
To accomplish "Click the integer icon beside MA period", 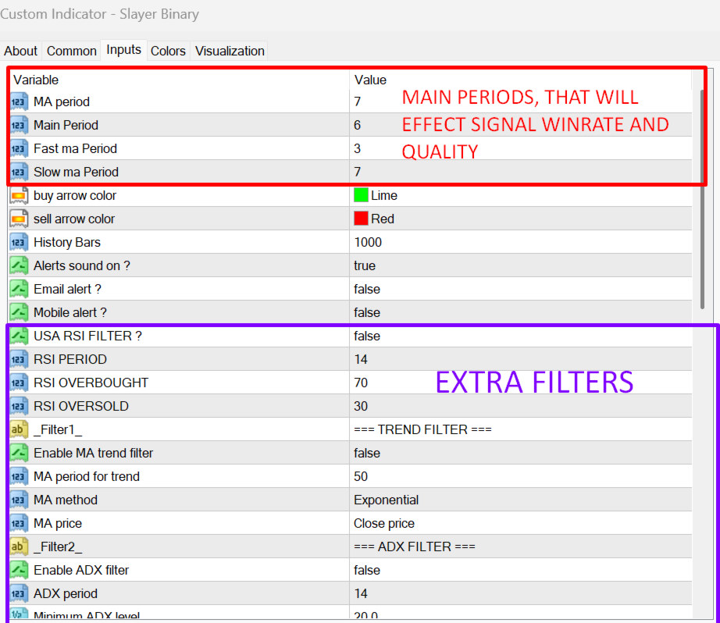I will point(19,102).
